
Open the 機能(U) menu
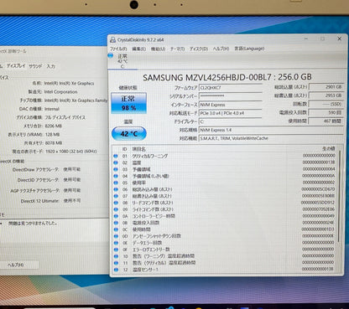pos(158,49)
